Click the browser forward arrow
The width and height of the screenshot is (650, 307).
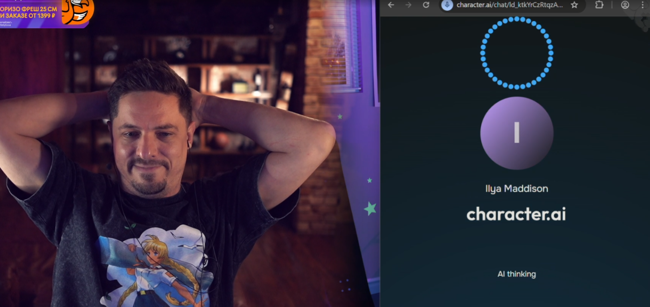408,5
